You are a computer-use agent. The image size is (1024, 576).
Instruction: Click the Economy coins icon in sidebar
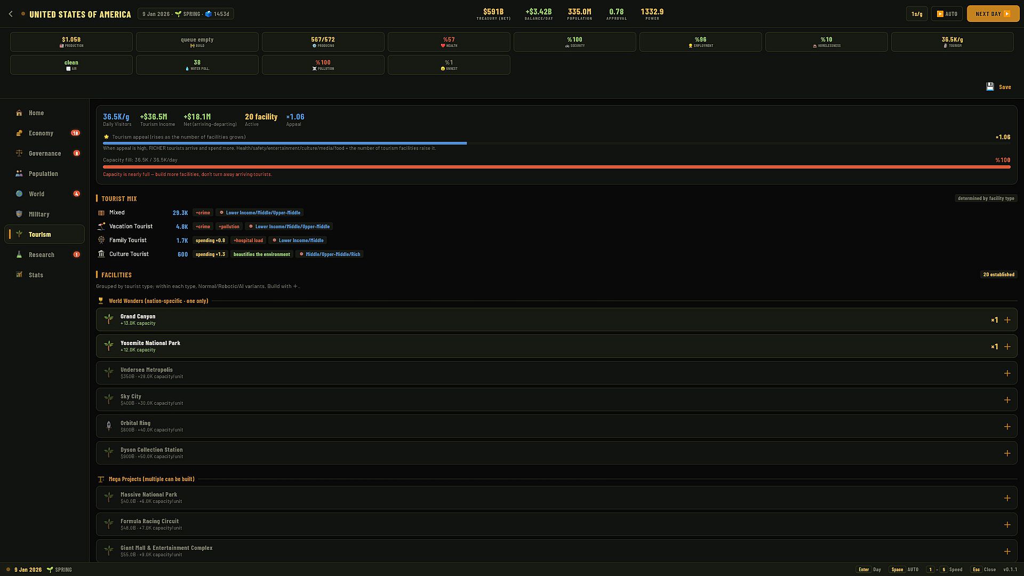click(19, 133)
